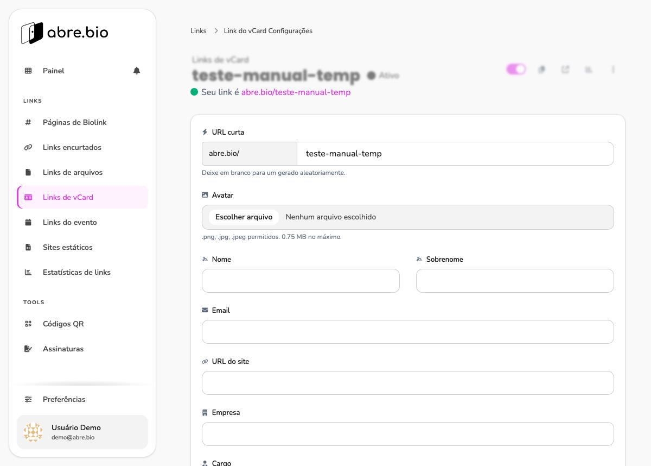Click the 'Deixe em branco' helper text

coord(273,173)
